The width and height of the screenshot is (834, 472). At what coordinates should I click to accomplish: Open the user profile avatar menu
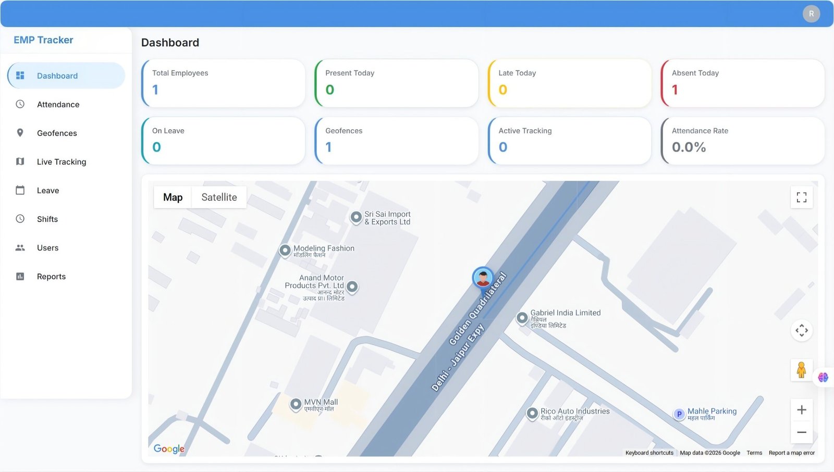click(x=811, y=14)
